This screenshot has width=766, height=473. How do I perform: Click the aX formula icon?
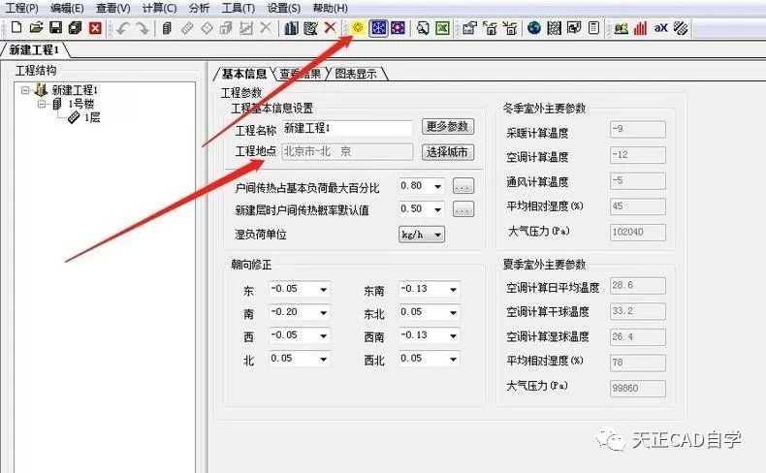660,28
